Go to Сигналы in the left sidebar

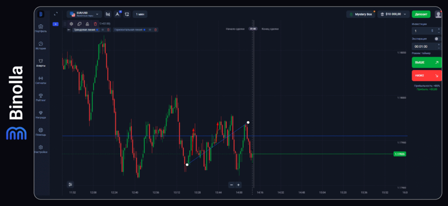[41, 80]
